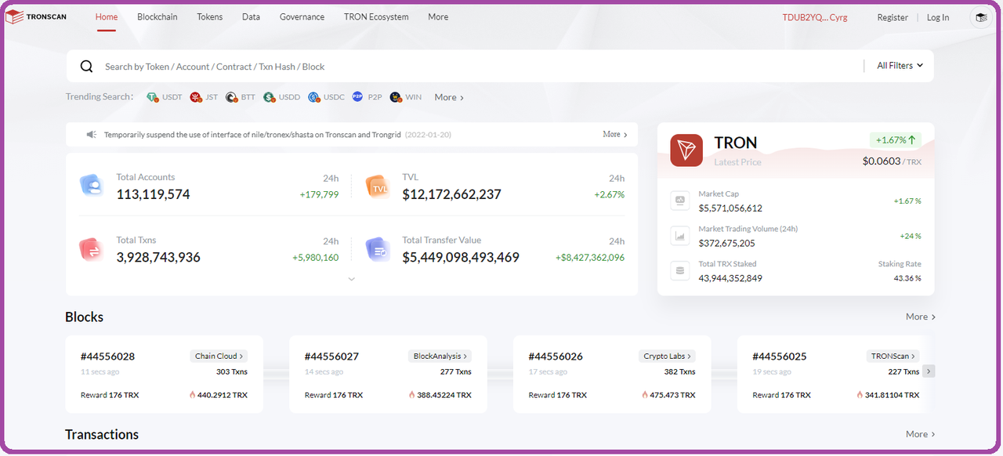Image resolution: width=1003 pixels, height=456 pixels.
Task: Select the USDT trending token icon
Action: pos(152,97)
